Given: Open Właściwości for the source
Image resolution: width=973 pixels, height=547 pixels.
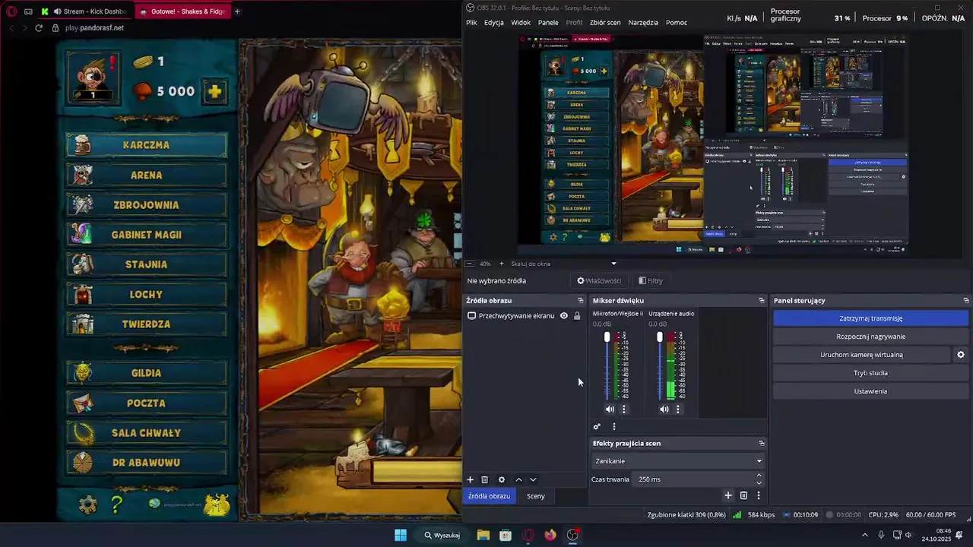Looking at the screenshot, I should [x=599, y=281].
